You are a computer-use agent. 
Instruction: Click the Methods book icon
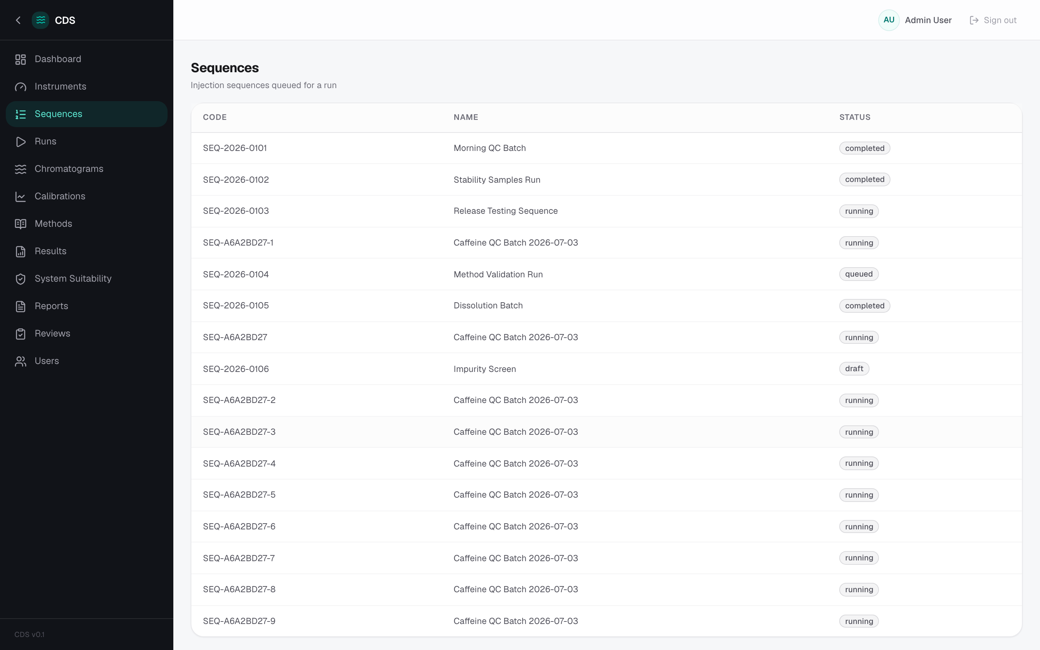pos(20,224)
